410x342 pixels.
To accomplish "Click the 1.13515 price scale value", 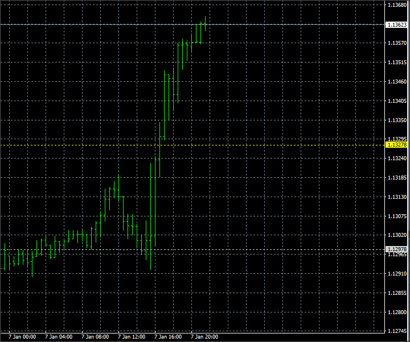I will (x=397, y=62).
